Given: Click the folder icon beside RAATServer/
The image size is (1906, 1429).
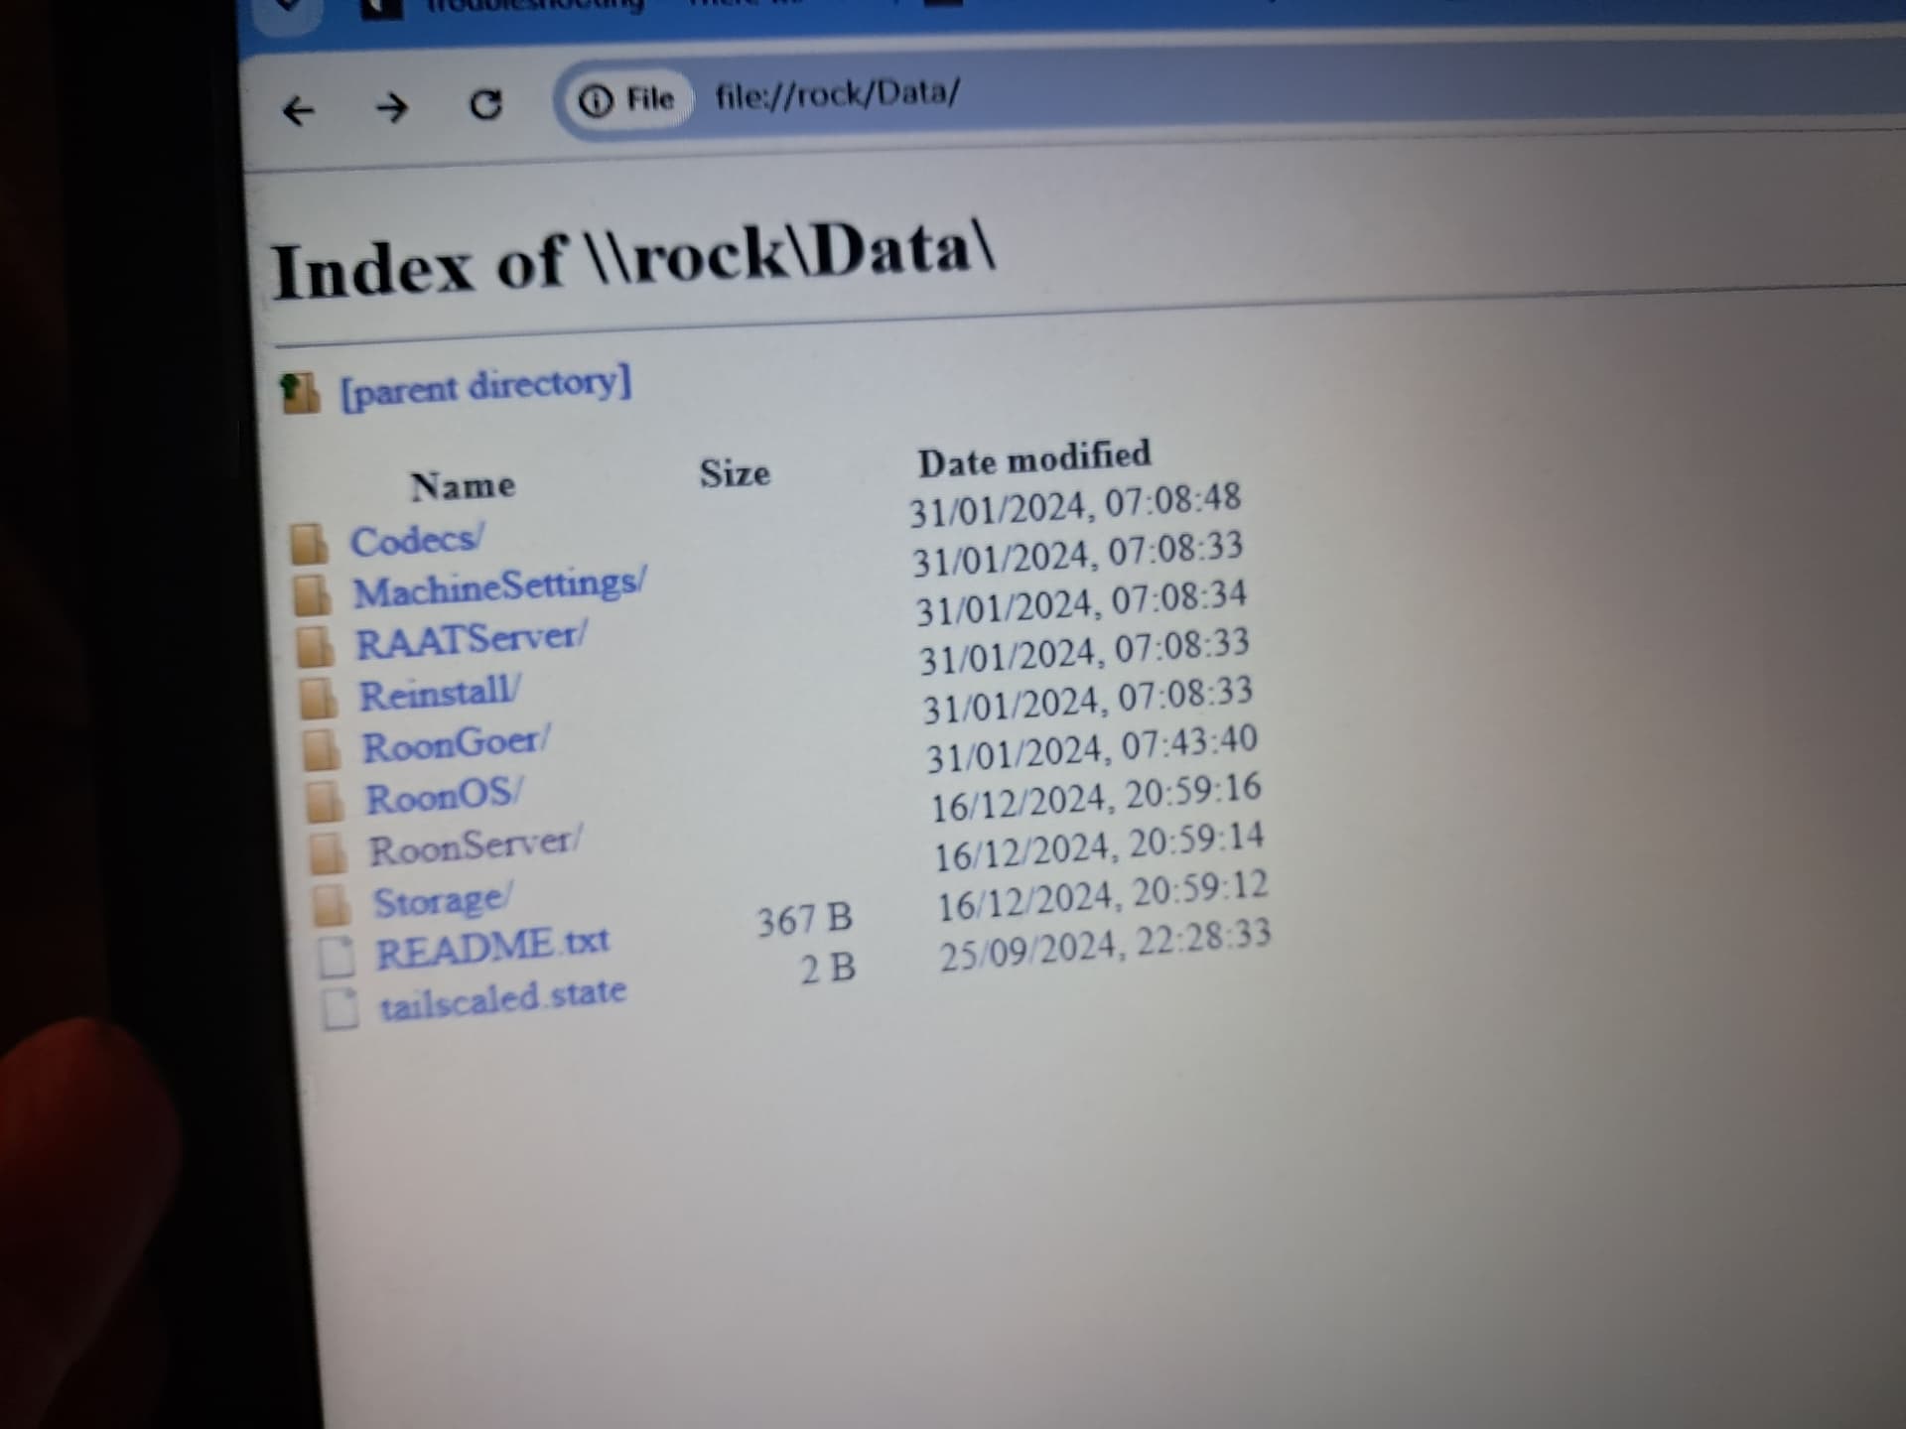Looking at the screenshot, I should (x=317, y=647).
